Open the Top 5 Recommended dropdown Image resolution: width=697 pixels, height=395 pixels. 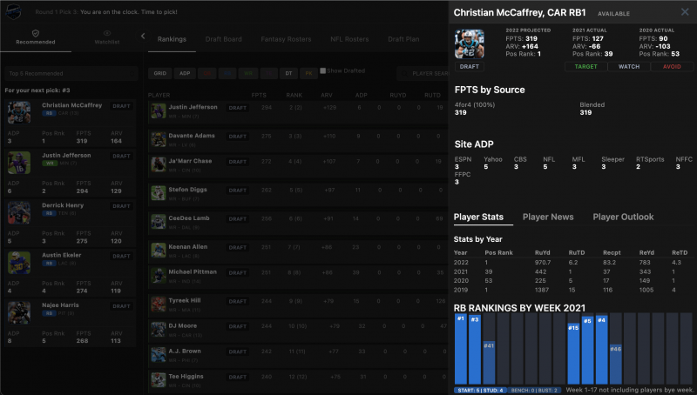(70, 74)
